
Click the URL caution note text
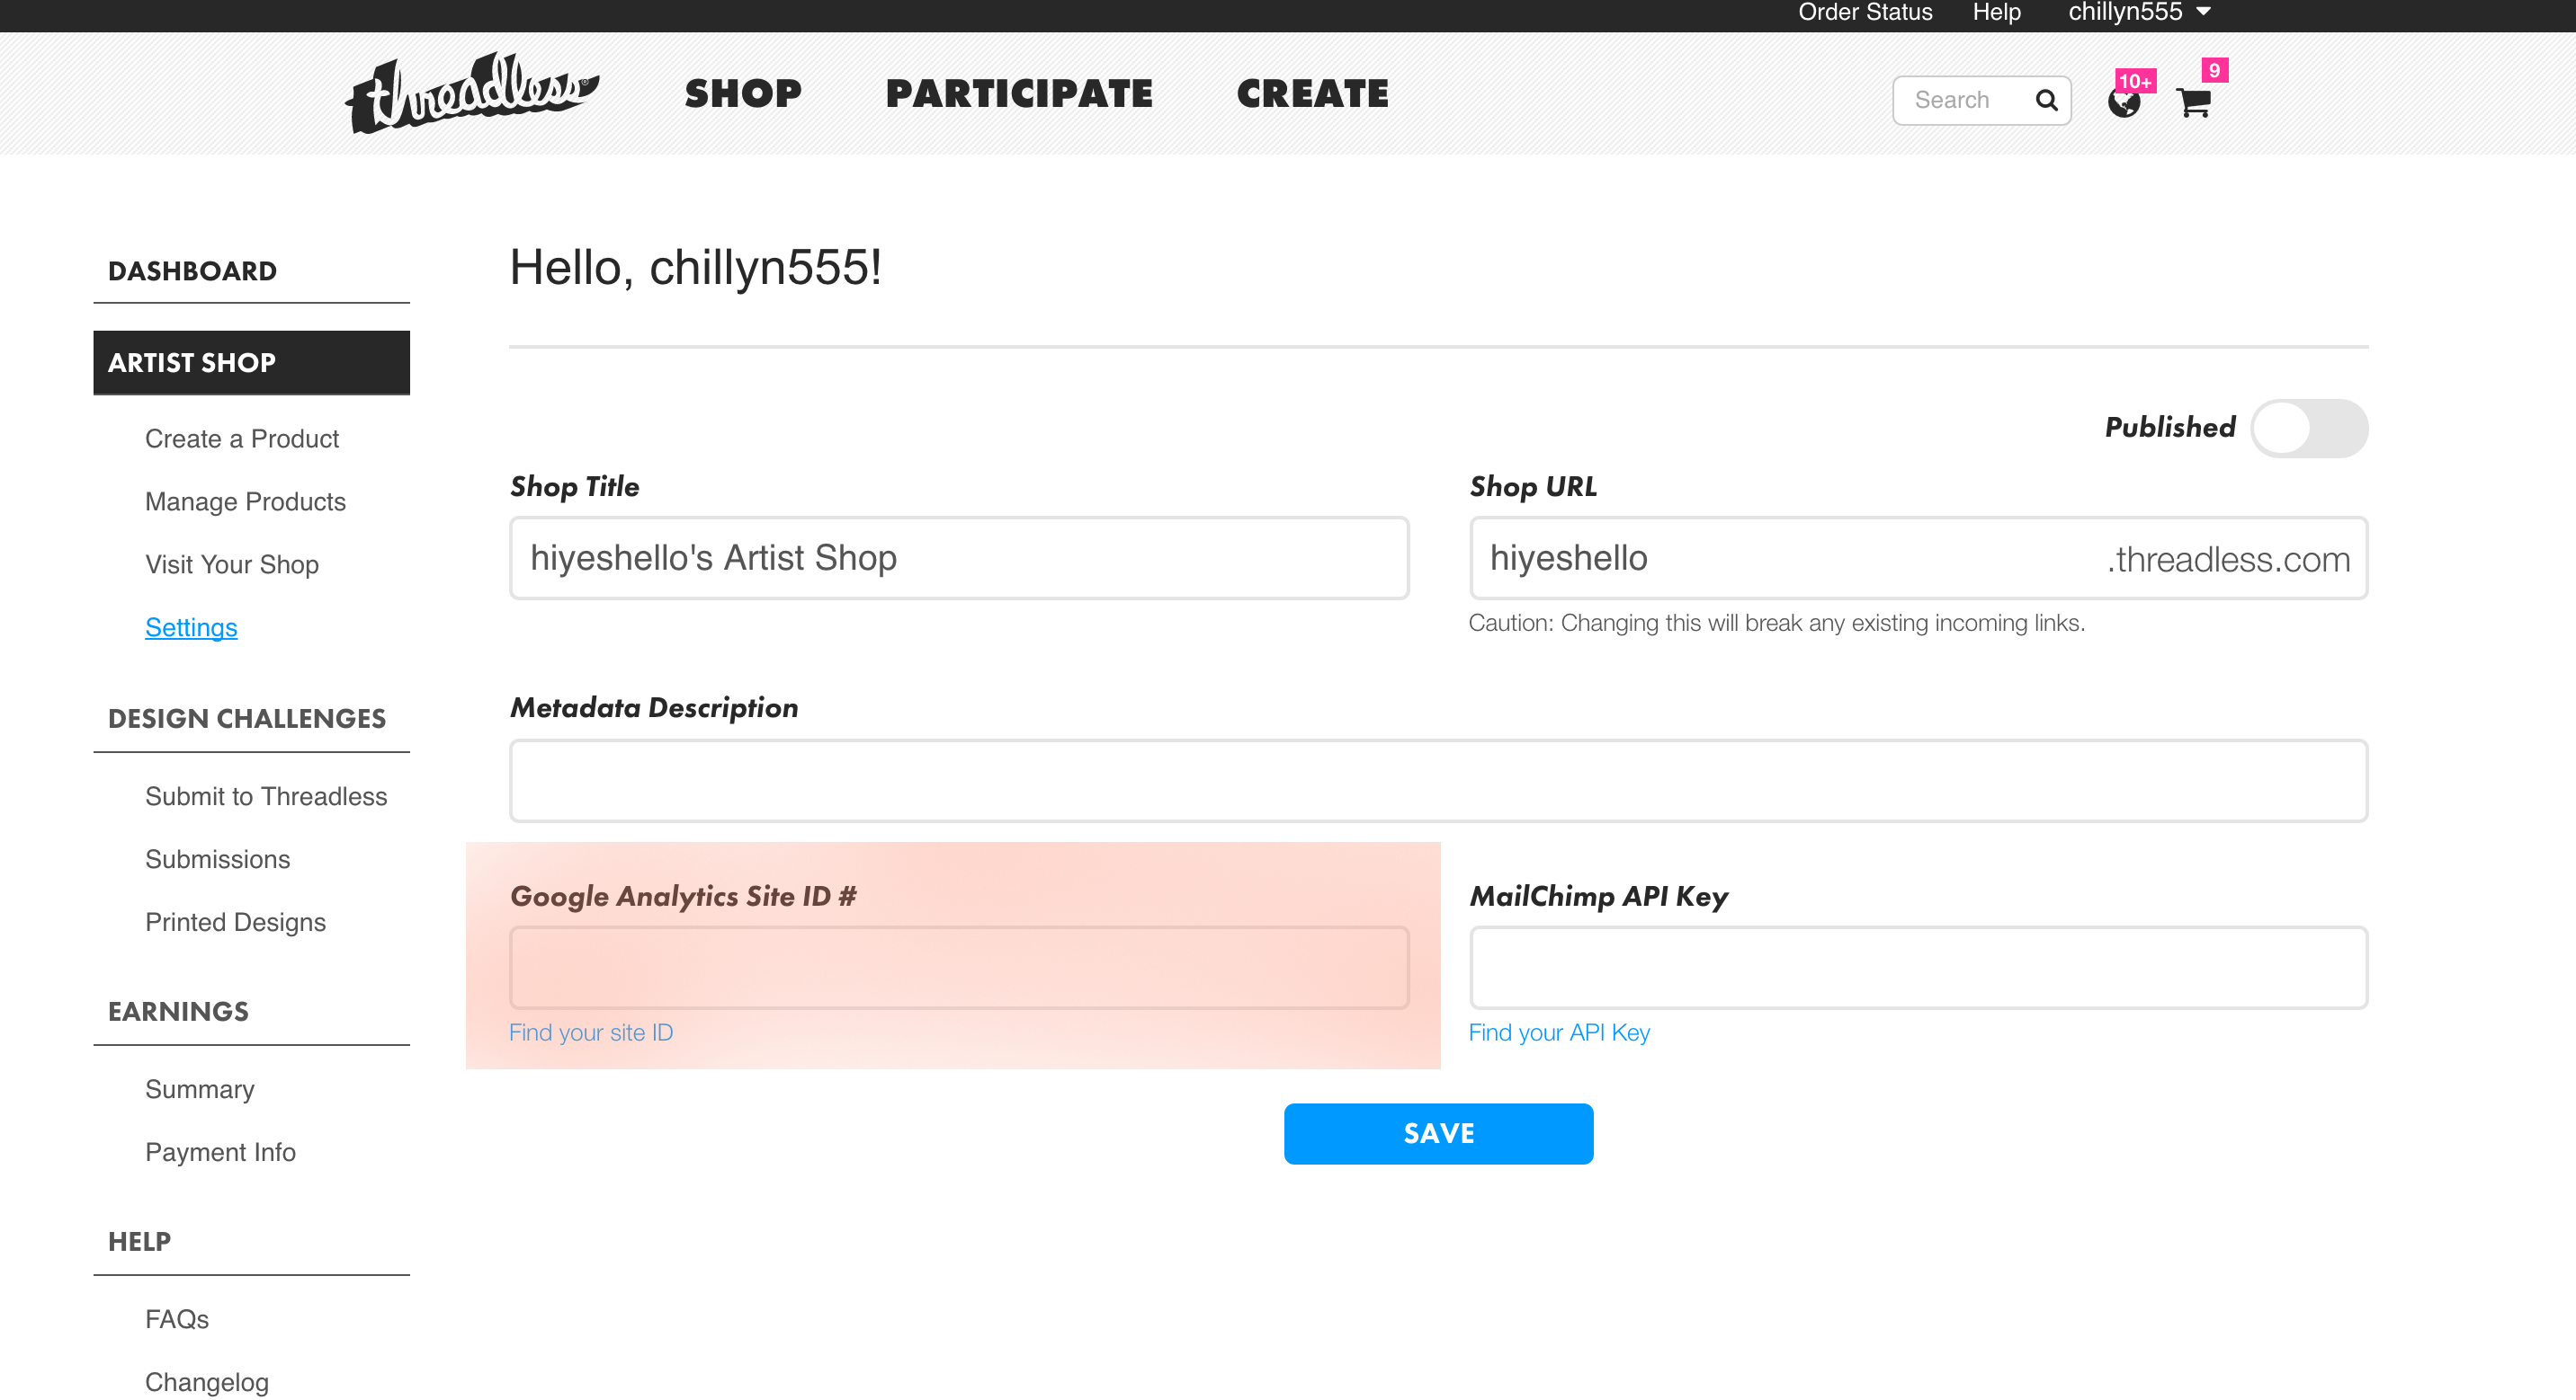click(x=1776, y=623)
